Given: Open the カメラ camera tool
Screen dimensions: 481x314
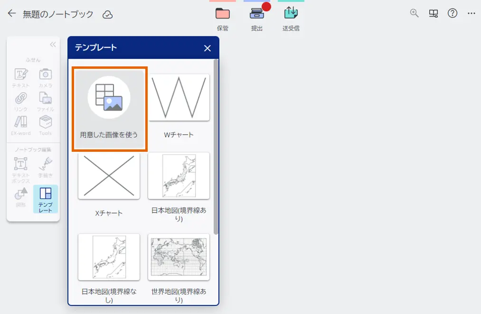Looking at the screenshot, I should point(46,77).
